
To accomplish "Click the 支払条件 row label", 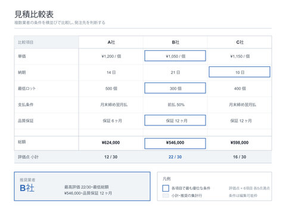I will (x=26, y=105).
